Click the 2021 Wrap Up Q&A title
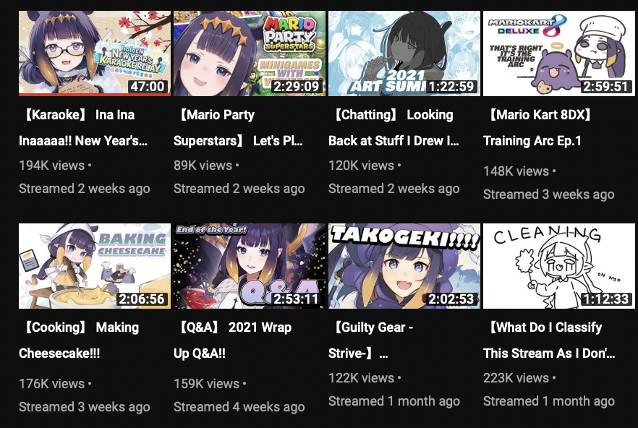This screenshot has height=428, width=638. coord(233,340)
